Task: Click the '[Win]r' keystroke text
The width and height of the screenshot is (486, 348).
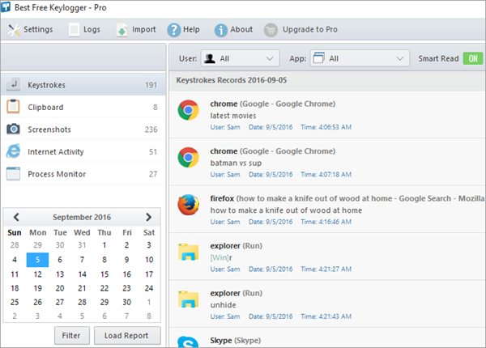Action: pyautogui.click(x=221, y=257)
